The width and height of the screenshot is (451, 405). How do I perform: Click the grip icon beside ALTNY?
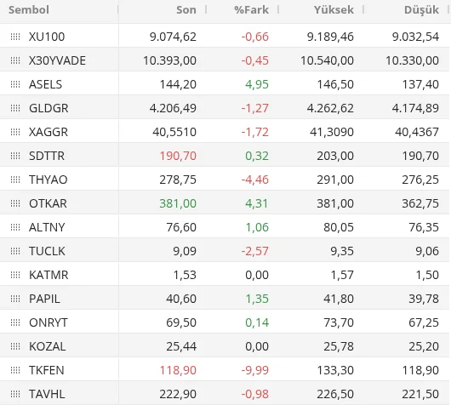click(15, 227)
